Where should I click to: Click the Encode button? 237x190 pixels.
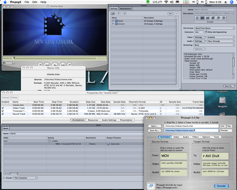pos(221,186)
